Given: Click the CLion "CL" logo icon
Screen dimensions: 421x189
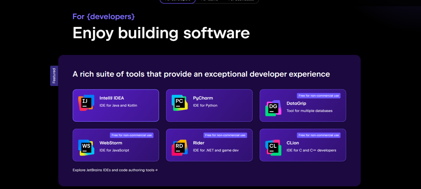Looking at the screenshot, I should pyautogui.click(x=273, y=147).
